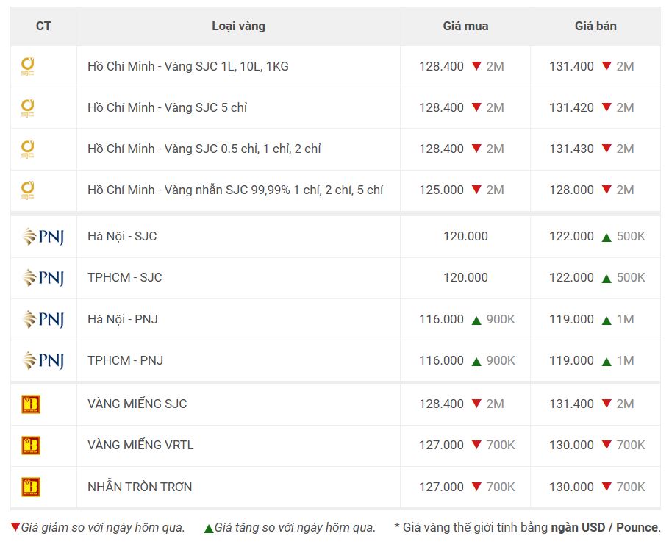Click the Giá mua column header
669x547 pixels.
click(x=465, y=26)
